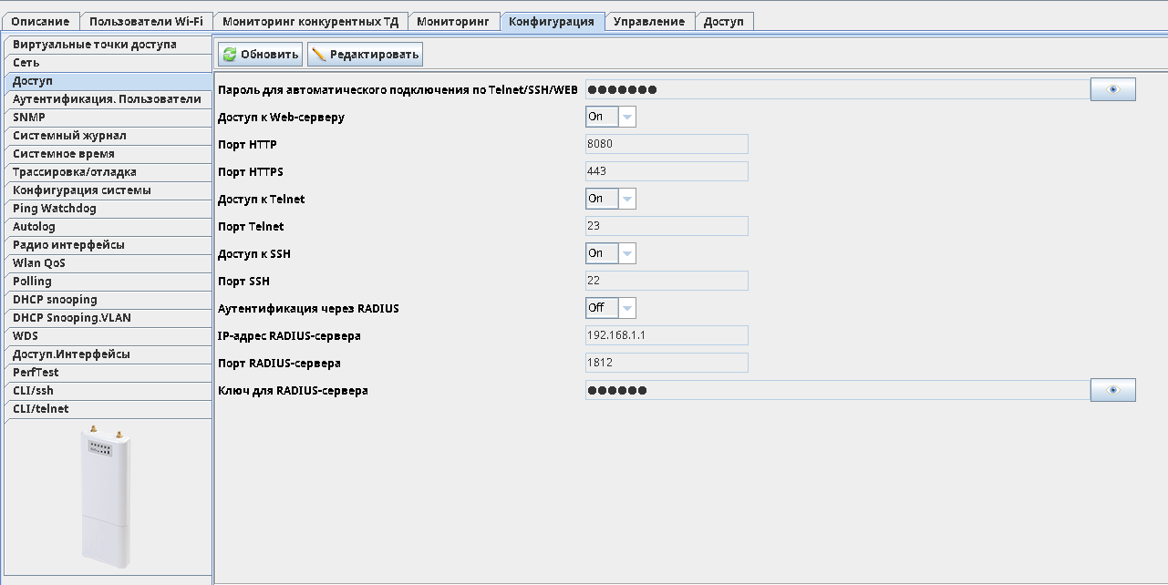Click the IP-адрес RADIUS-сервера field

click(x=666, y=335)
